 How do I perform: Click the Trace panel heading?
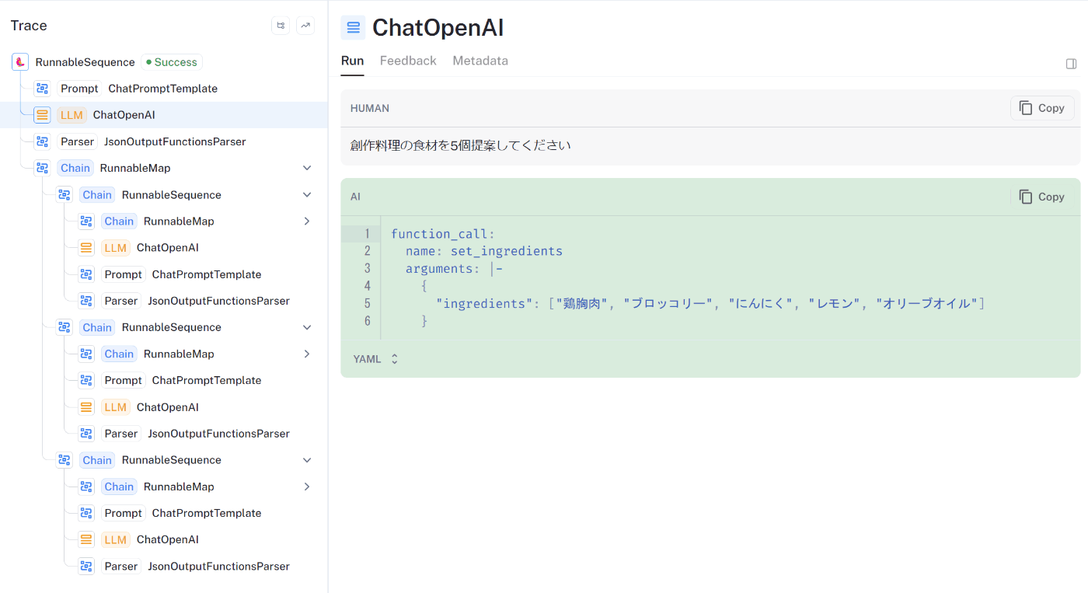[29, 26]
